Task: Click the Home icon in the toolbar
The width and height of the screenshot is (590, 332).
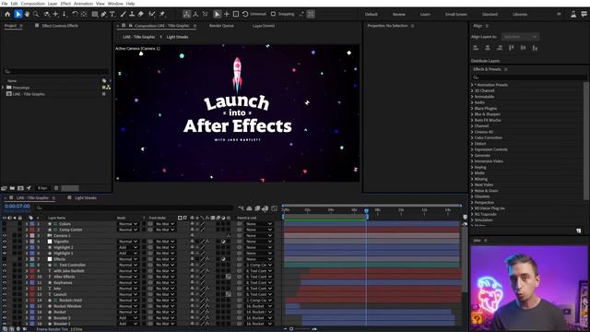Action: click(x=7, y=15)
